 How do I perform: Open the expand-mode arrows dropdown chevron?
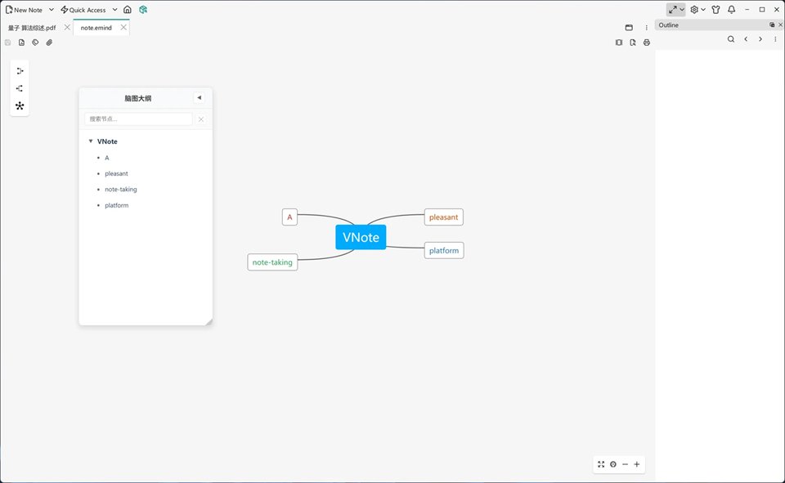[682, 10]
